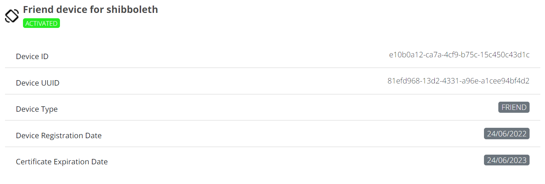Click the 24/06/2022 registration date badge
The width and height of the screenshot is (545, 184).
(507, 134)
